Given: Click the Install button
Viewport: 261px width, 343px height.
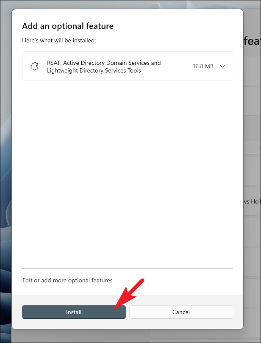Looking at the screenshot, I should pyautogui.click(x=74, y=312).
